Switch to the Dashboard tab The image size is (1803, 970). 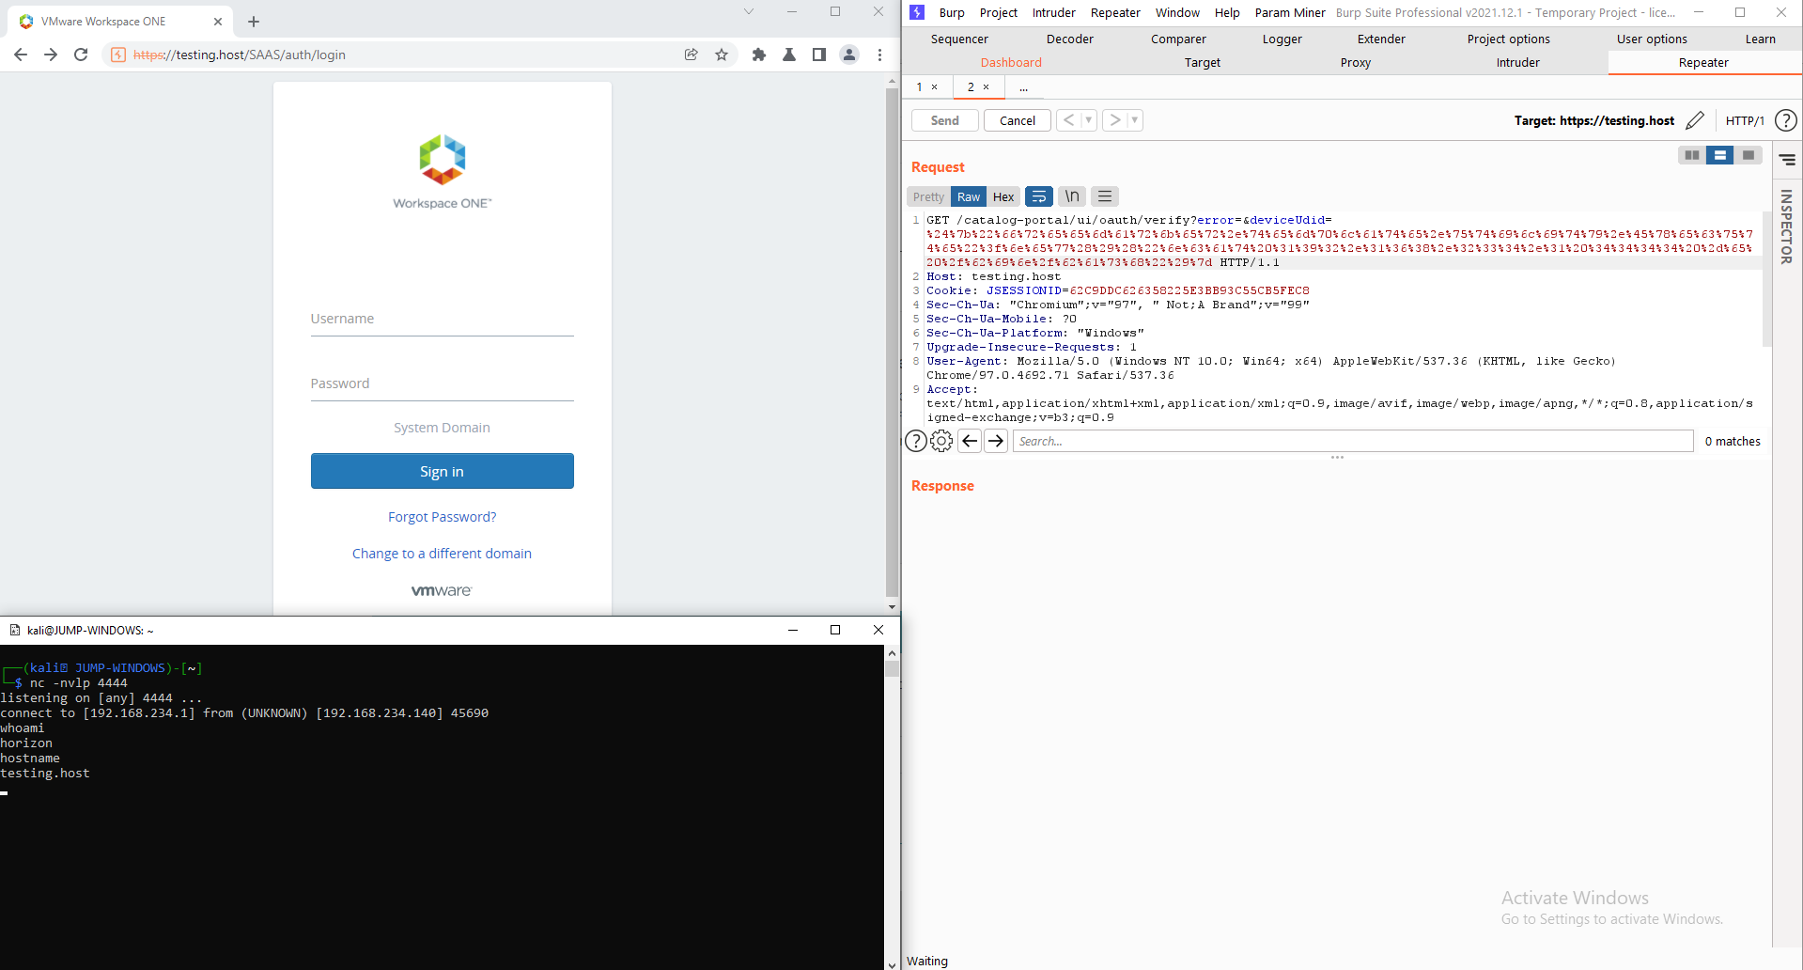[1011, 62]
